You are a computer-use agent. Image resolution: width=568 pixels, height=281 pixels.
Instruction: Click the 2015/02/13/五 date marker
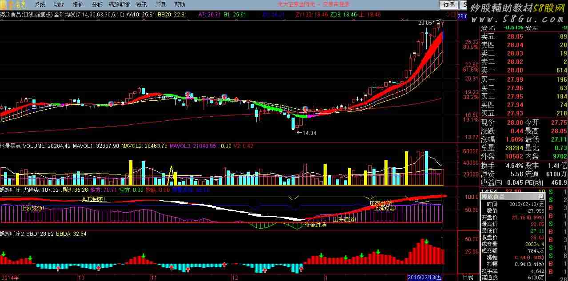tap(424, 277)
